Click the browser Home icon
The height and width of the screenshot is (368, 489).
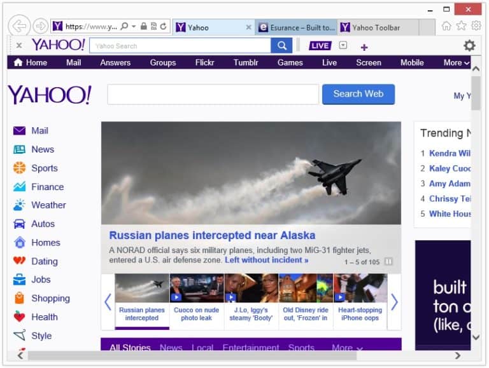[446, 26]
